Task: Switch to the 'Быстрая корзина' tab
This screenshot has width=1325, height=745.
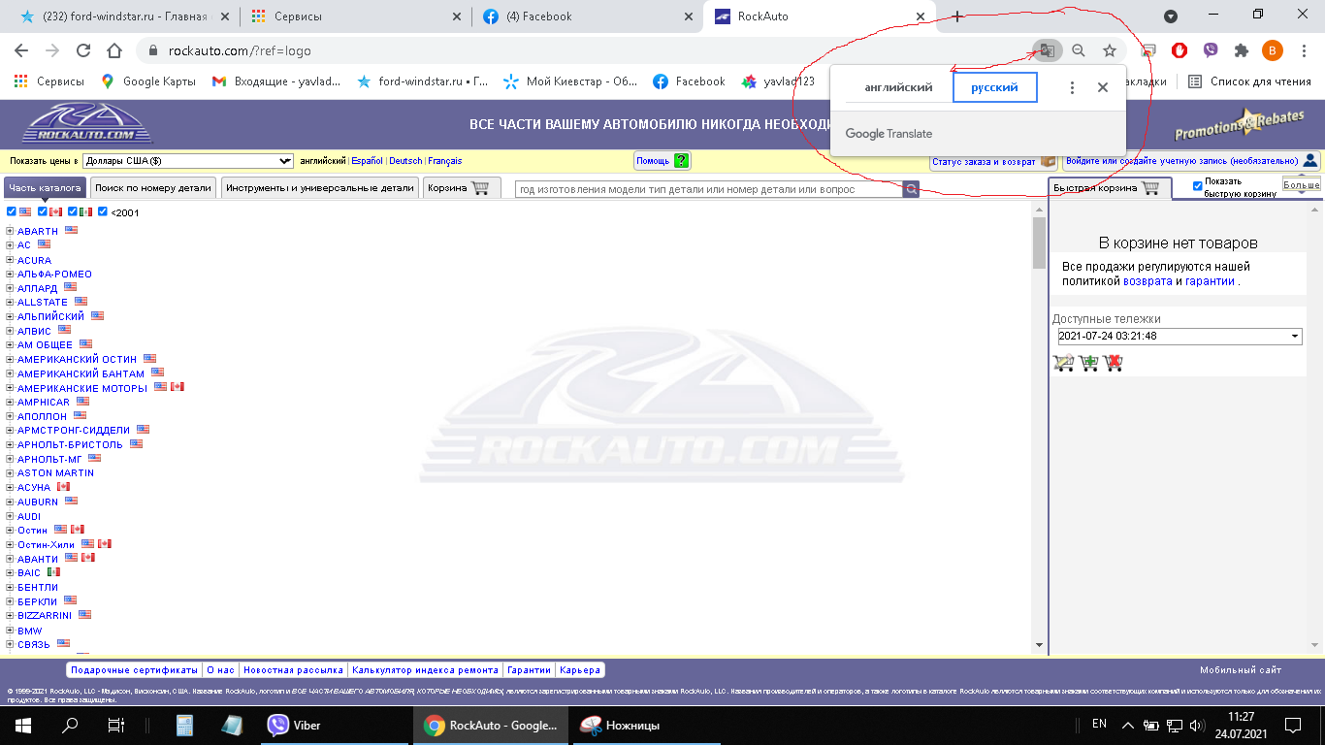Action: (1110, 188)
